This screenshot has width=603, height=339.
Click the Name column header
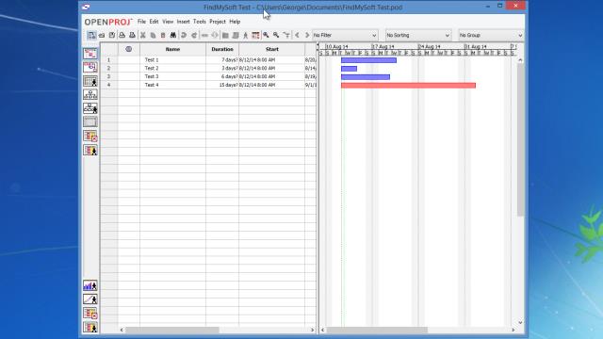click(172, 49)
